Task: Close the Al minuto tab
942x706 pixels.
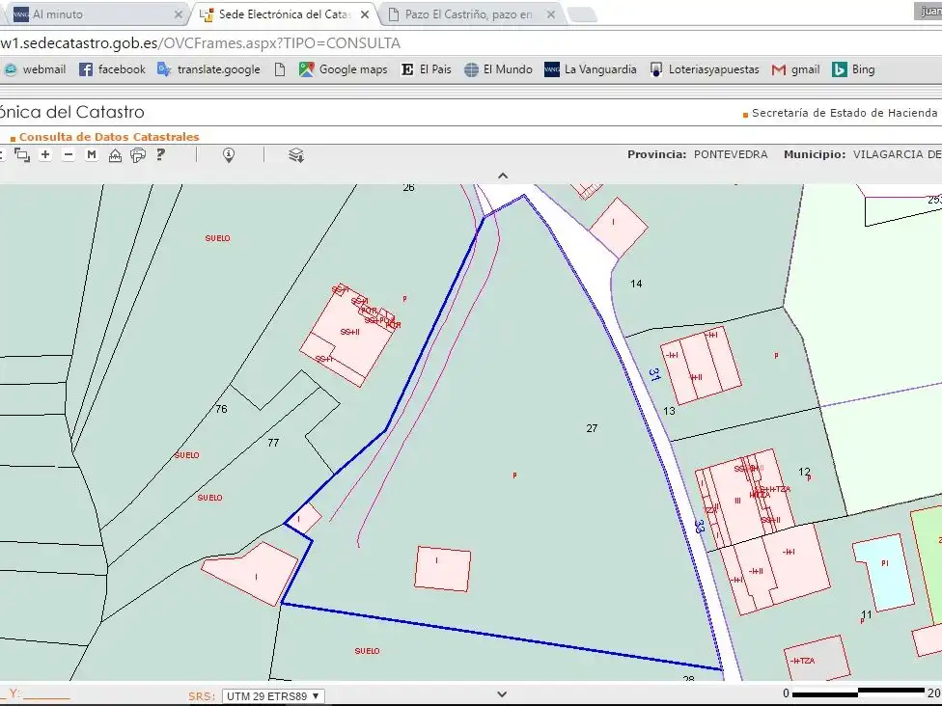Action: click(179, 14)
